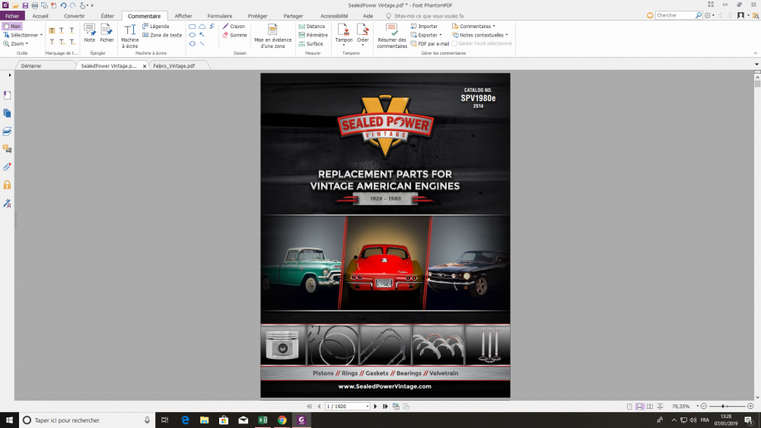The image size is (761, 428).
Task: Choose the cloud drawing shape
Action: coord(202,27)
